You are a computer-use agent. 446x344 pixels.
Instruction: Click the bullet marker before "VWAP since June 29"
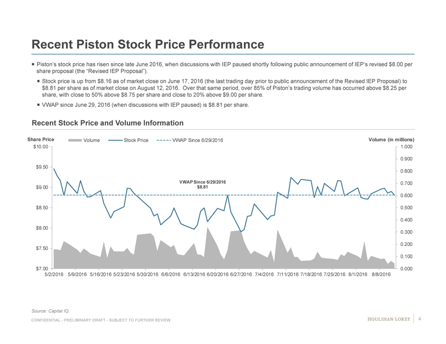(x=39, y=105)
